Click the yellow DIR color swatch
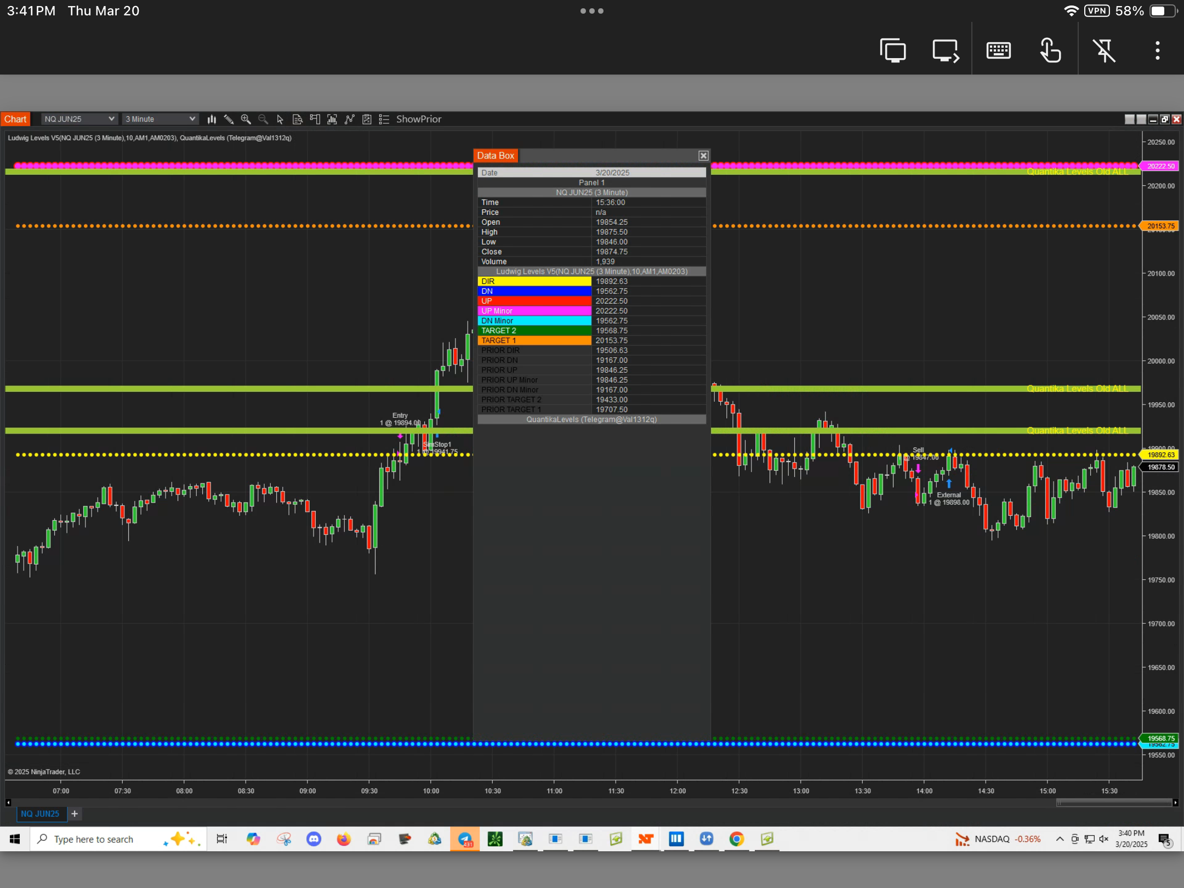The height and width of the screenshot is (888, 1184). click(x=534, y=281)
